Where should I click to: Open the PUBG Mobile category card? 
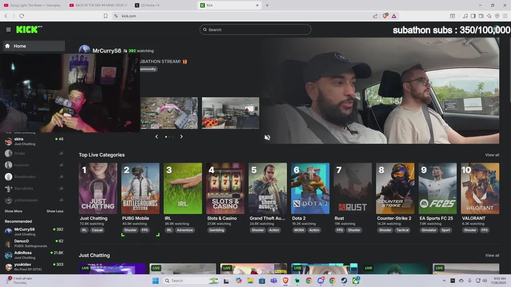[140, 189]
